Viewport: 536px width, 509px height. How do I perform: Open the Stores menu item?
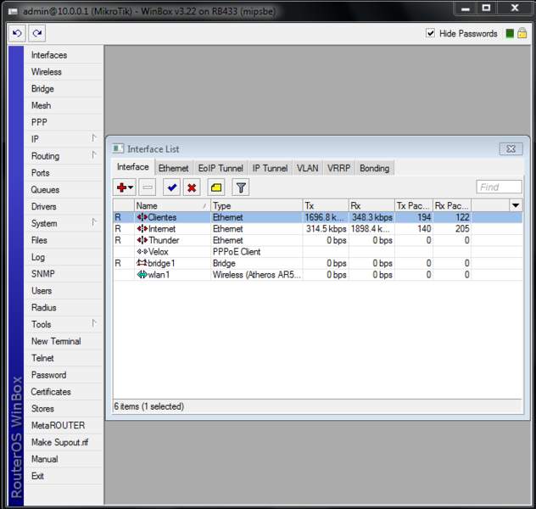point(64,409)
